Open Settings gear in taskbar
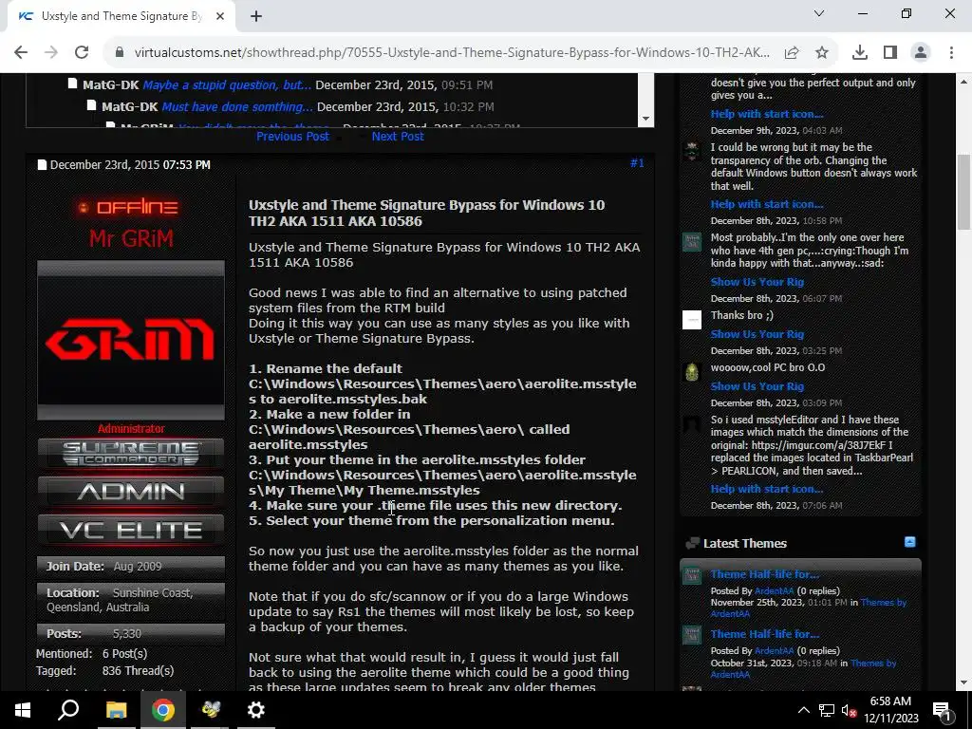The image size is (972, 729). click(x=256, y=710)
